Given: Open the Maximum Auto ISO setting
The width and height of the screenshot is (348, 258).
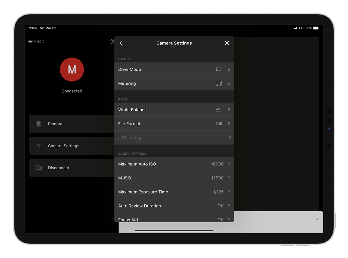Looking at the screenshot, I should coord(174,164).
